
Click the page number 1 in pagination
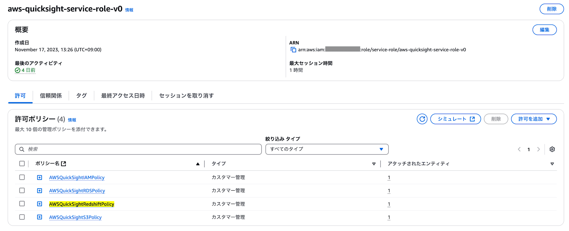(x=529, y=149)
